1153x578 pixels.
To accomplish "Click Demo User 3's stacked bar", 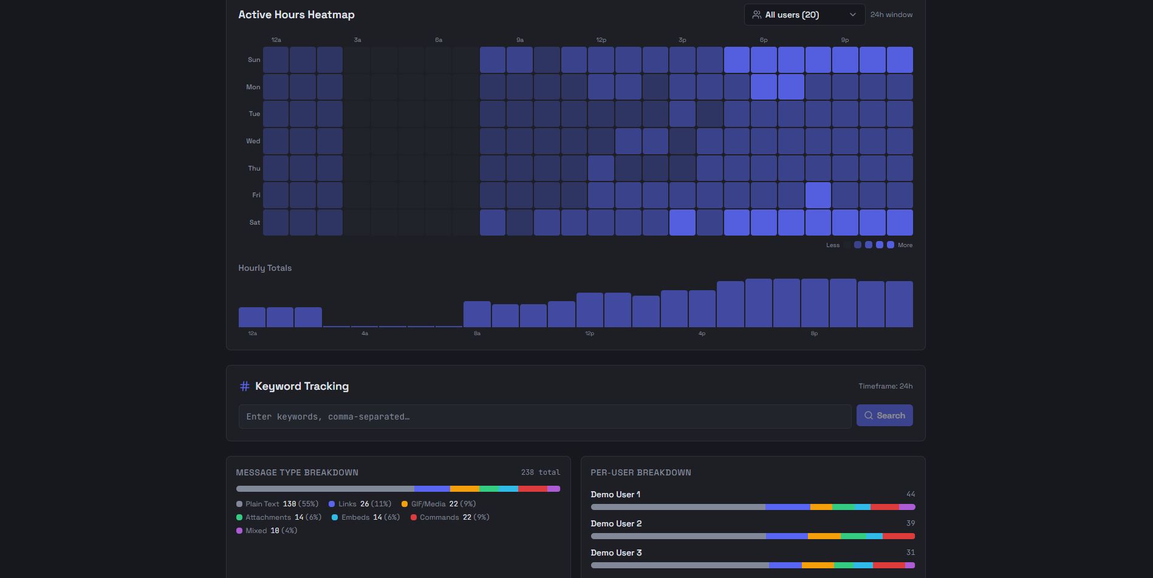I will [753, 565].
